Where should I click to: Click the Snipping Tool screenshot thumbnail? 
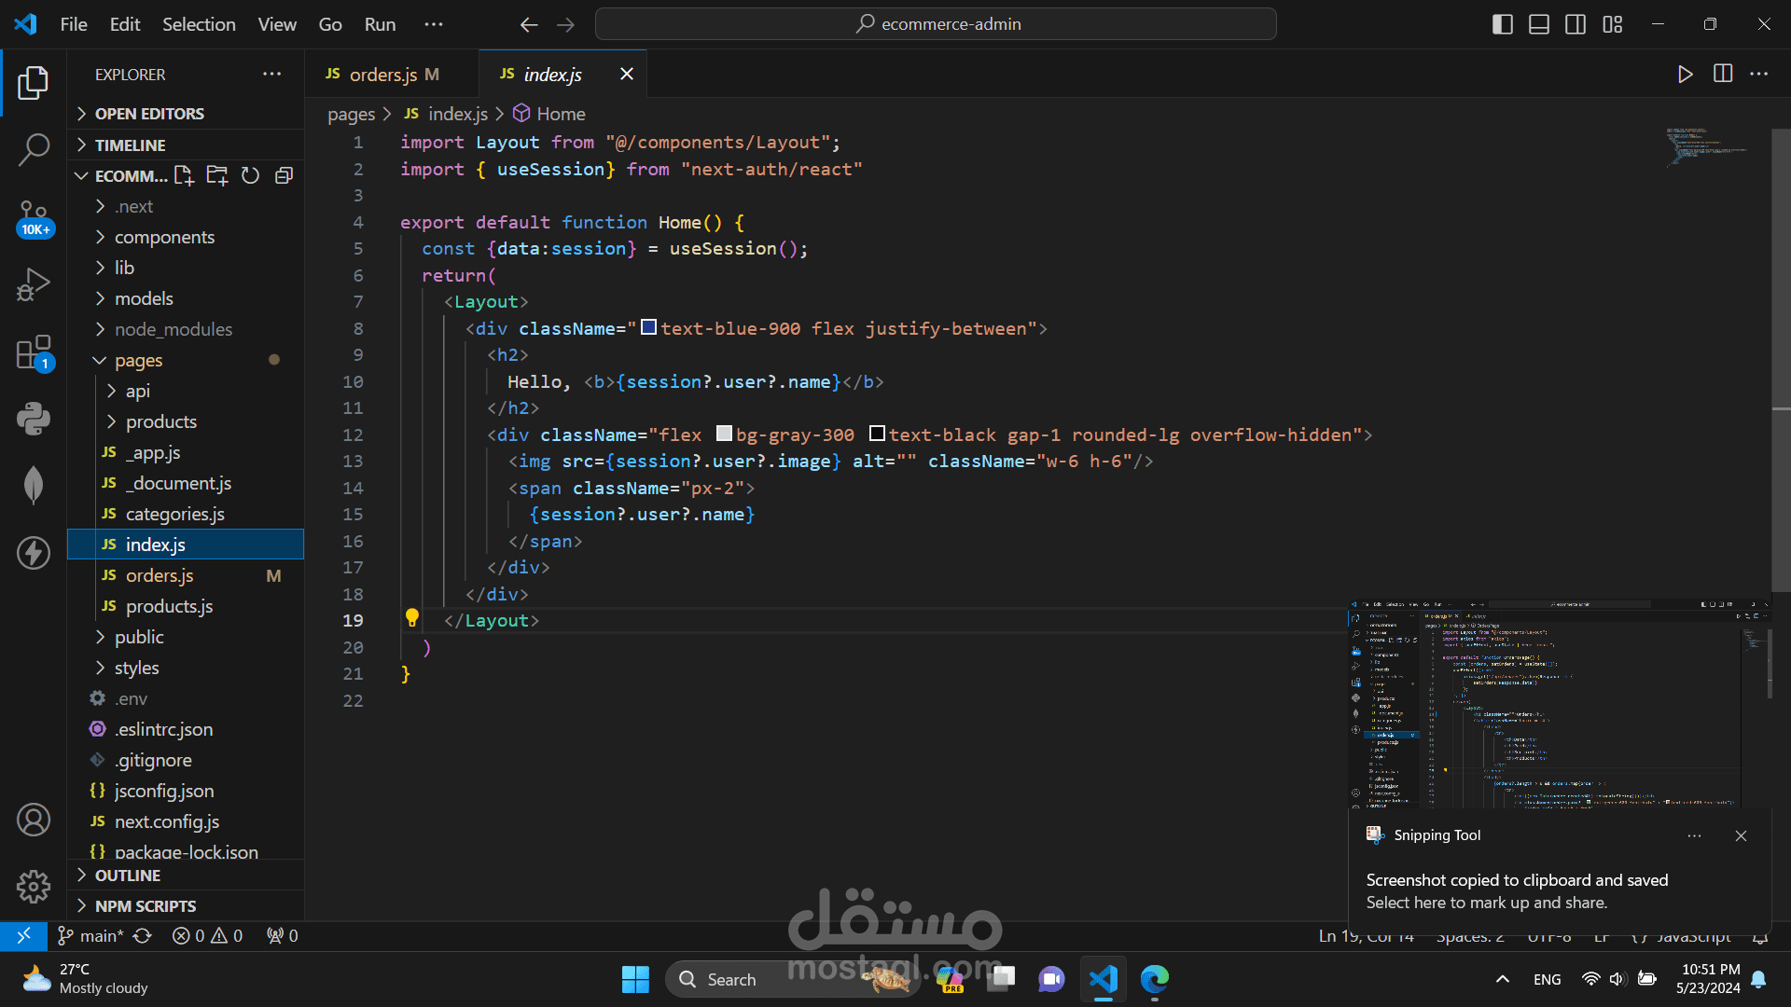pyautogui.click(x=1559, y=704)
